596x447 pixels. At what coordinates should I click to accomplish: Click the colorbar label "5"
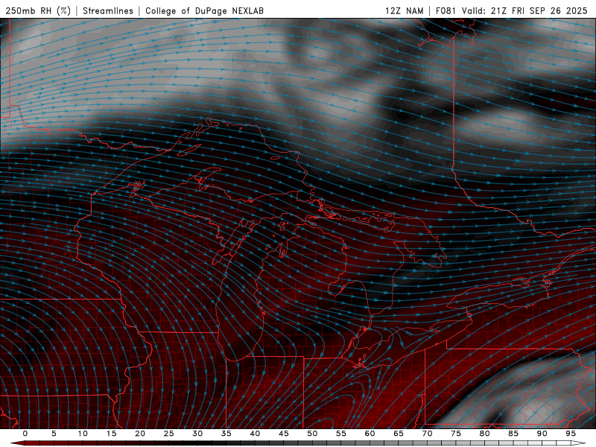(x=54, y=434)
